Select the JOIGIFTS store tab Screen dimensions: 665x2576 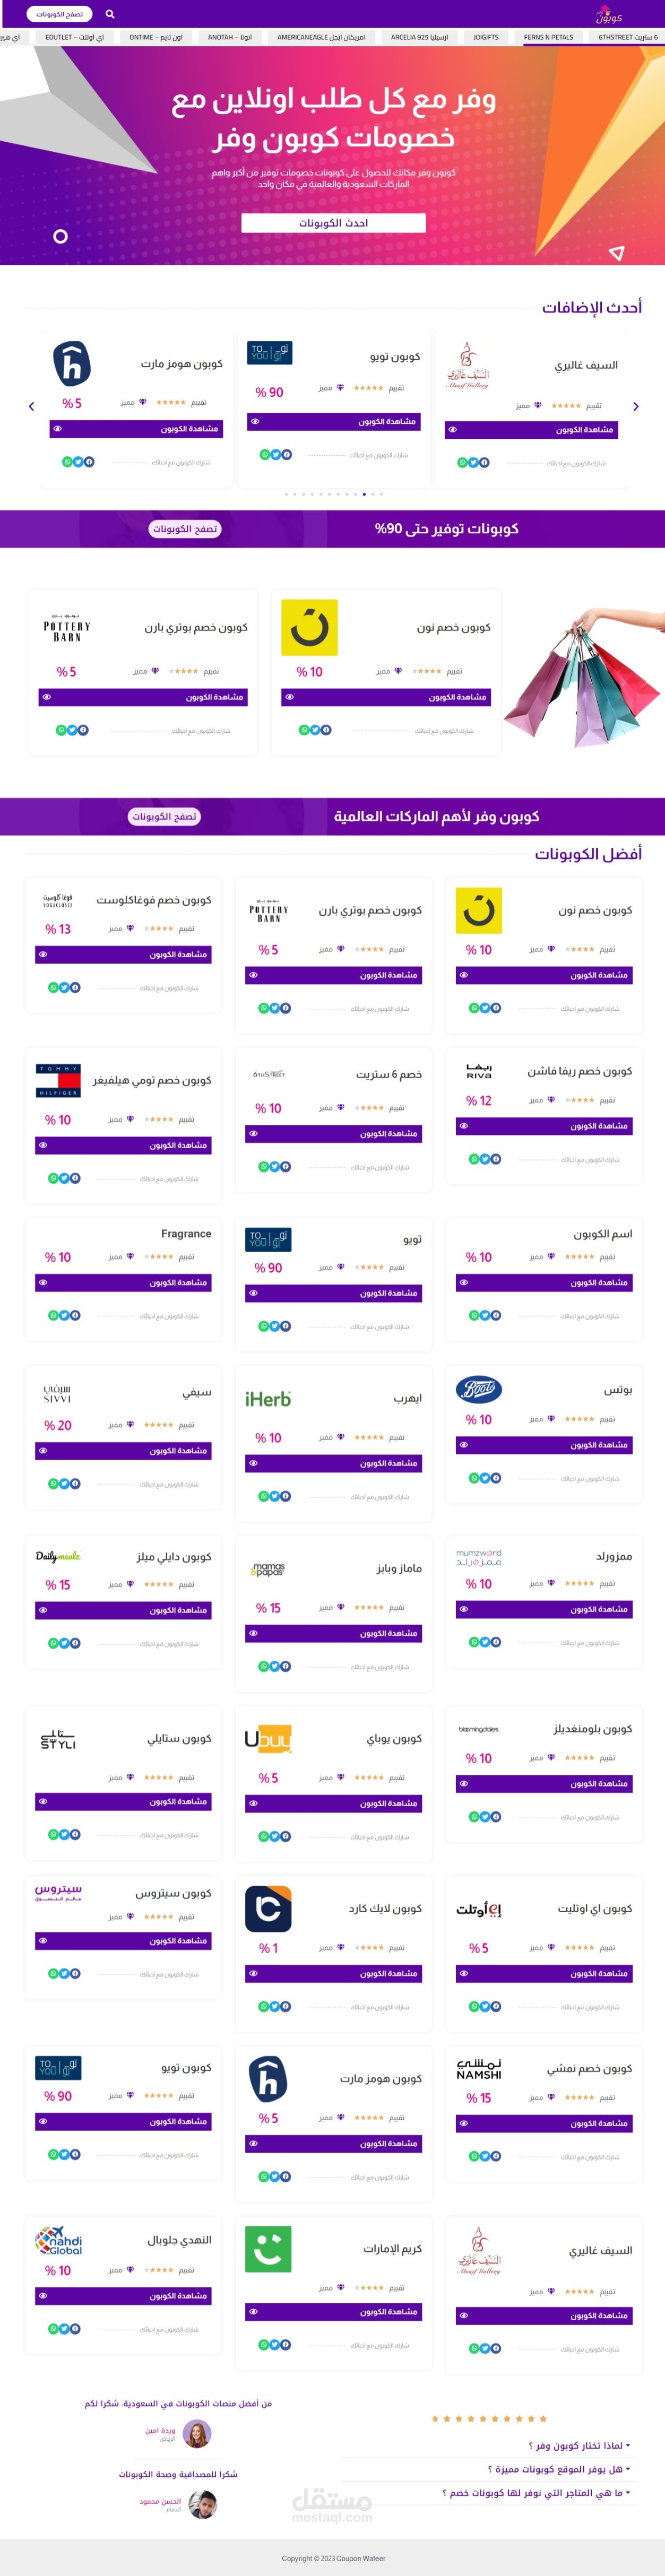[x=486, y=37]
